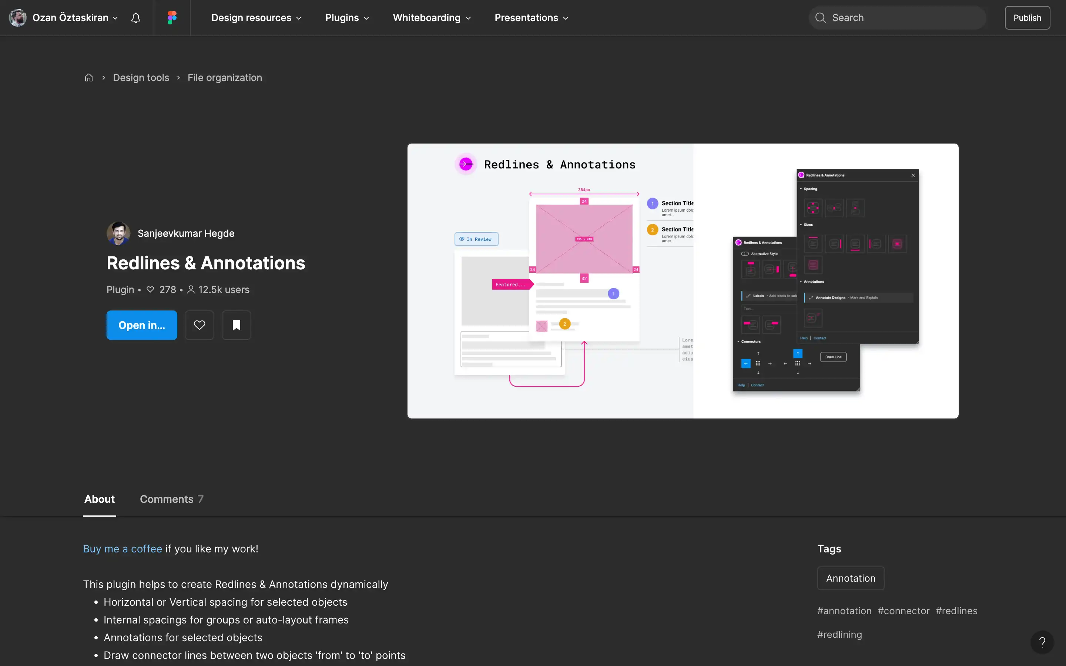Switch to the Comments tab
Screen dimensions: 1066x666
click(x=171, y=499)
